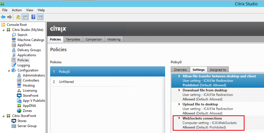Click the Stores icon under Citrix StoreFront
This screenshot has width=264, height=133.
(x=14, y=121)
